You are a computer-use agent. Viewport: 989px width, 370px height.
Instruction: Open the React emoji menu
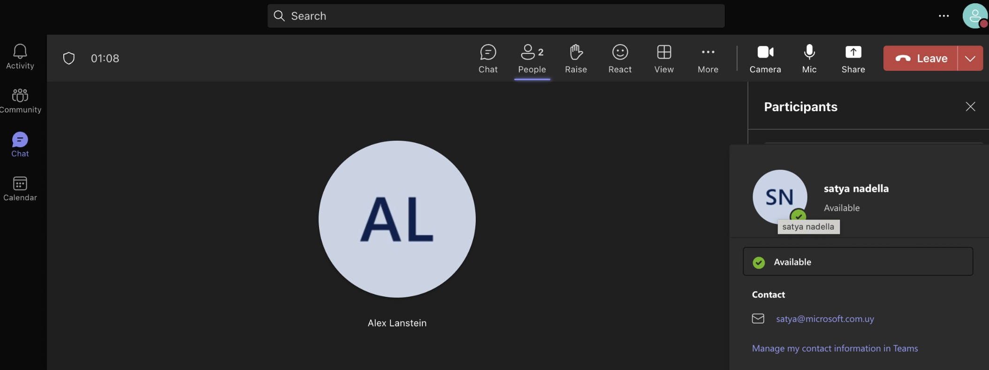[x=620, y=59]
